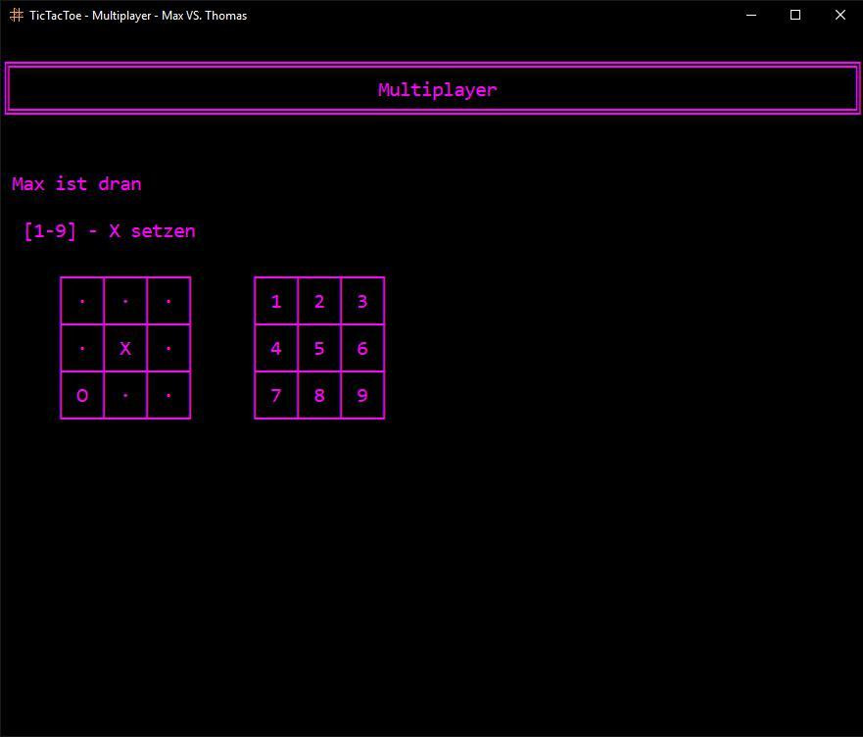The image size is (863, 737).
Task: Click the TicTacToe hash icon in title bar
Action: coord(17,16)
